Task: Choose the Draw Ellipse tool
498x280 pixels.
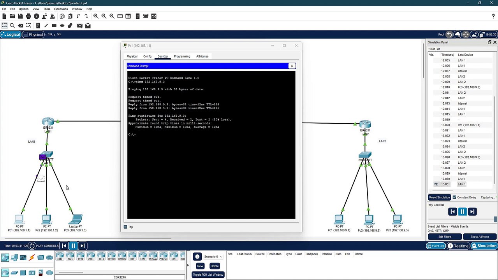Action: click(x=62, y=26)
